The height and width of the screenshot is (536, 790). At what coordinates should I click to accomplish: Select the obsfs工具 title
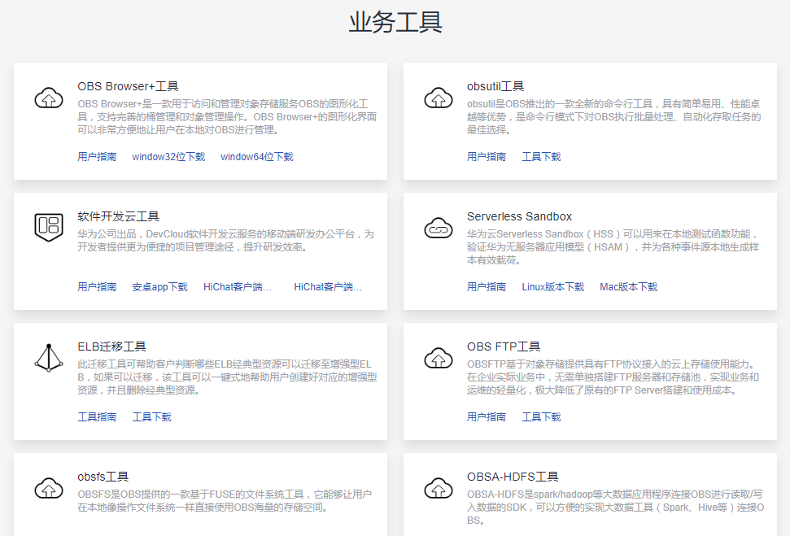coord(103,476)
